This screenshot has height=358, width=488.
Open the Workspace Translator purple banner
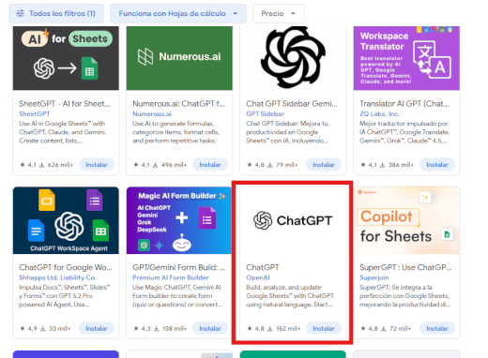click(406, 58)
